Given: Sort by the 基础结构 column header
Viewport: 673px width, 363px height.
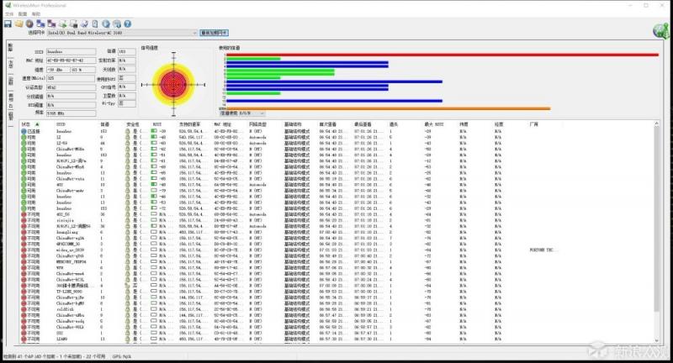Looking at the screenshot, I should (x=293, y=124).
